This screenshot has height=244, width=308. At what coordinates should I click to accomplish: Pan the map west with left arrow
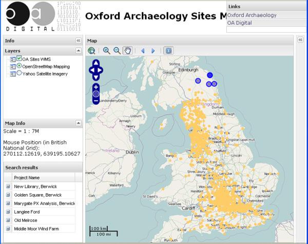coord(92,70)
